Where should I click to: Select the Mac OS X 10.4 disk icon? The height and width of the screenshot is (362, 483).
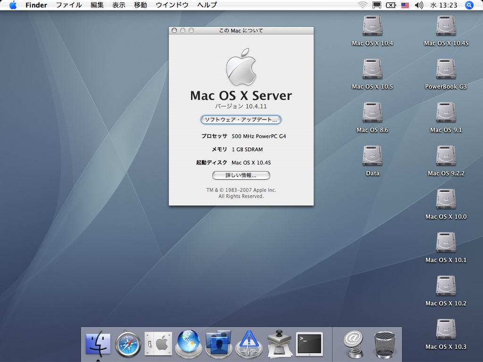tap(373, 26)
